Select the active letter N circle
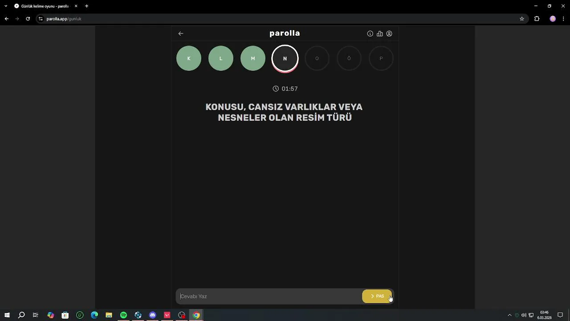Viewport: 570px width, 321px height. tap(285, 58)
